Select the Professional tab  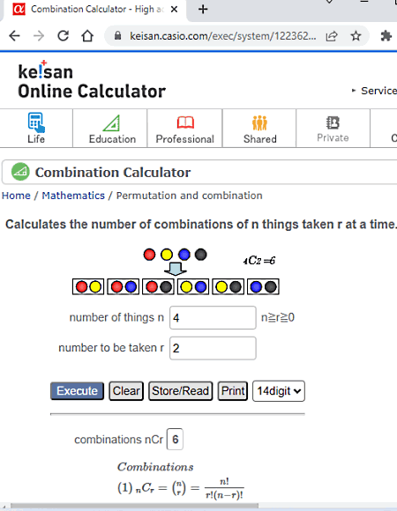point(185,129)
